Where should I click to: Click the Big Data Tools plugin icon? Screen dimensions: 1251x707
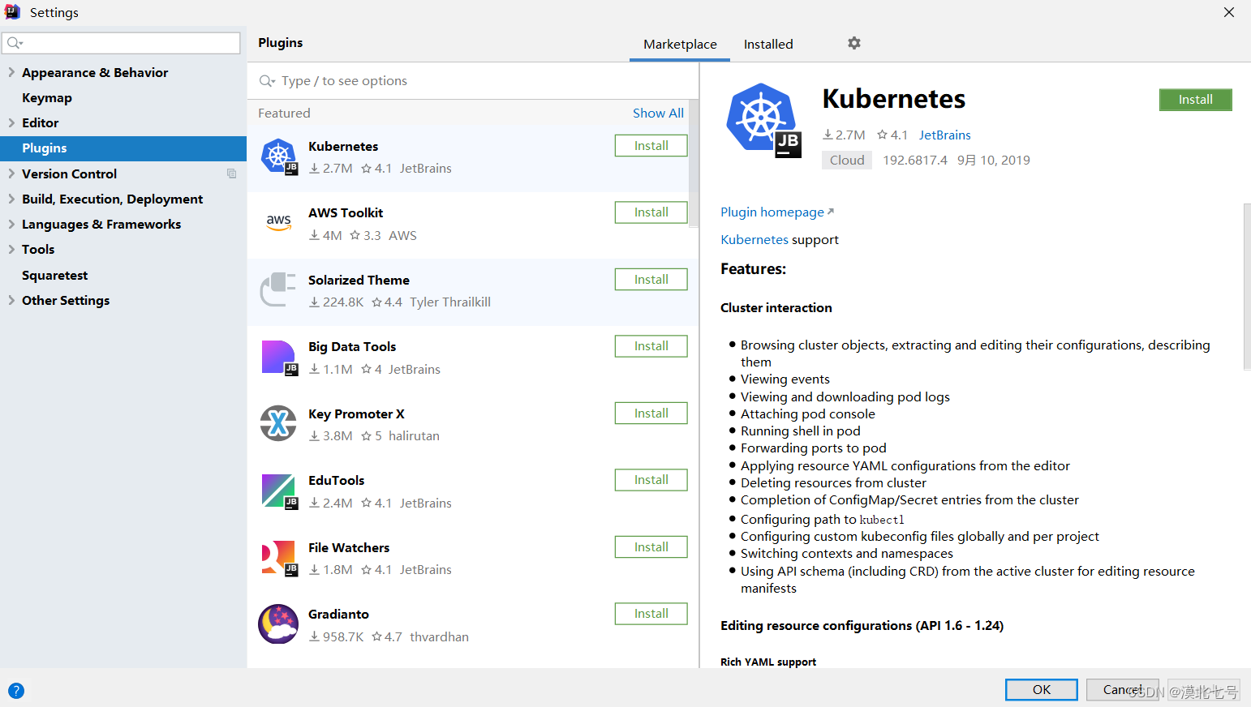point(279,358)
